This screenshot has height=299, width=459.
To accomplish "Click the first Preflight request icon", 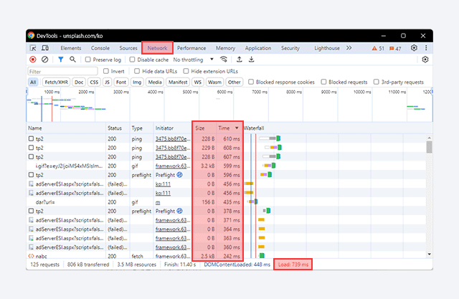I will pos(179,175).
